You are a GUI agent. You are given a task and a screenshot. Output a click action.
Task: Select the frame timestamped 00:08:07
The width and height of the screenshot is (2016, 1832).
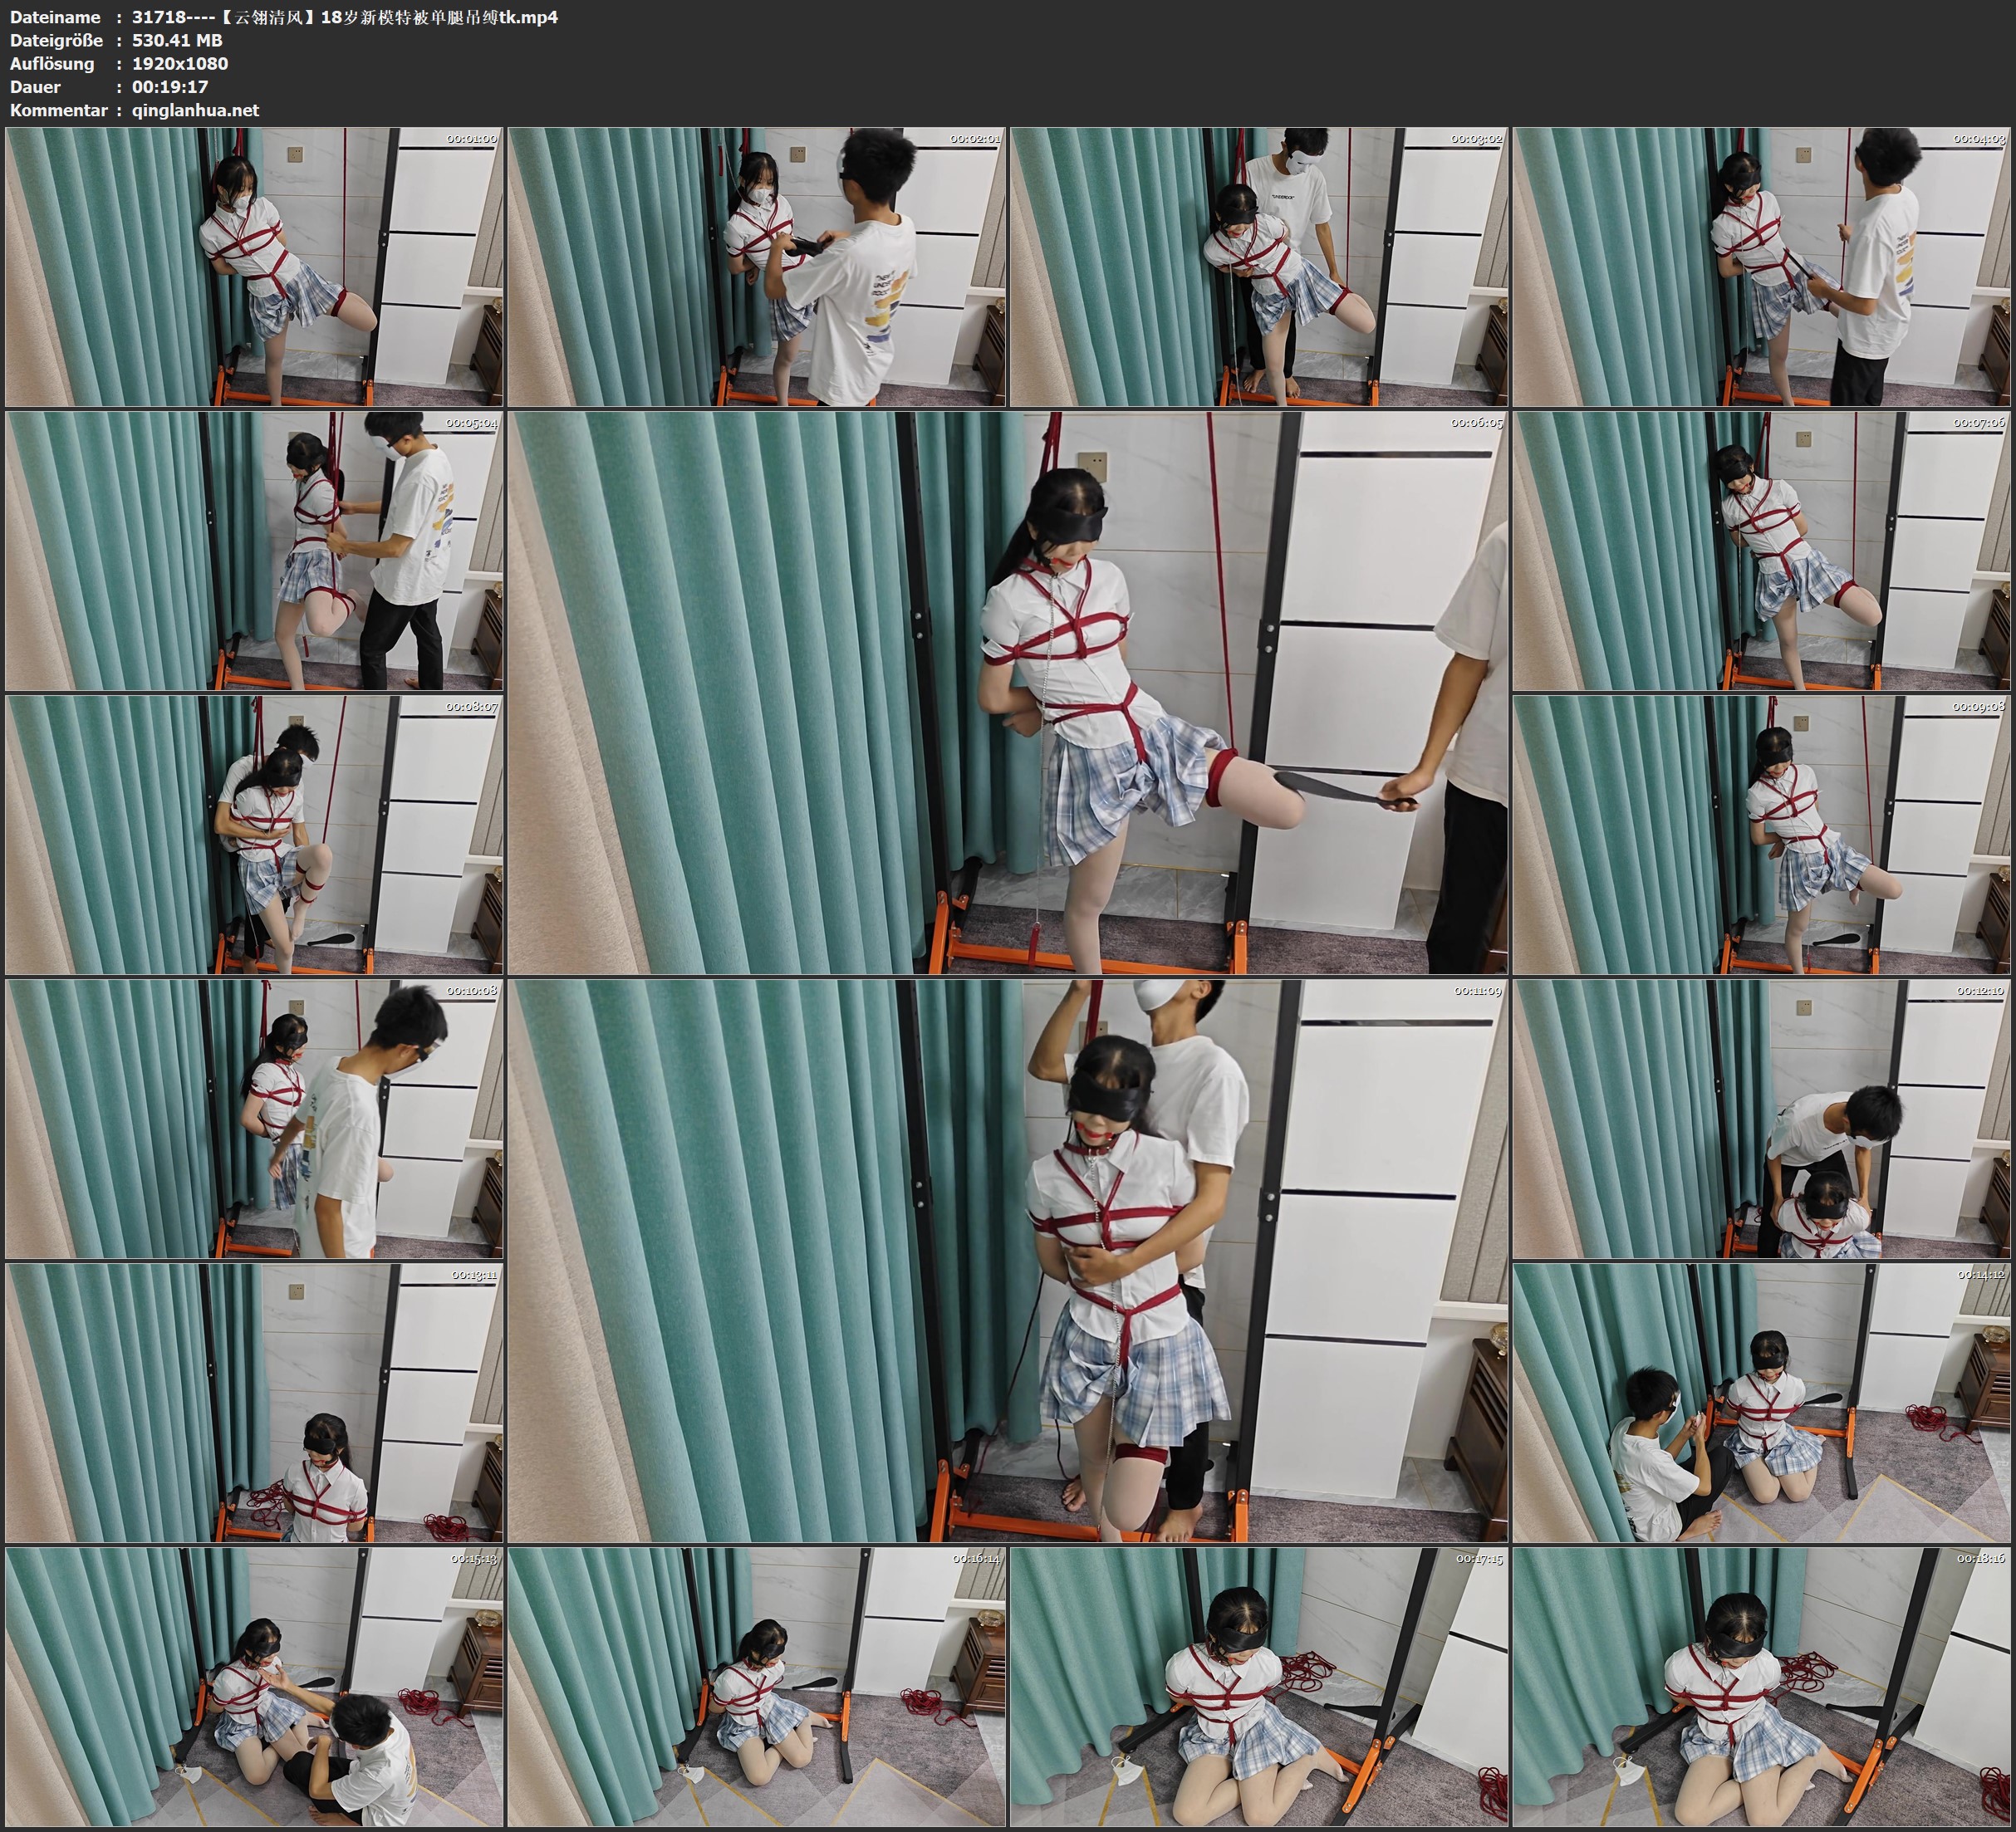(x=254, y=835)
